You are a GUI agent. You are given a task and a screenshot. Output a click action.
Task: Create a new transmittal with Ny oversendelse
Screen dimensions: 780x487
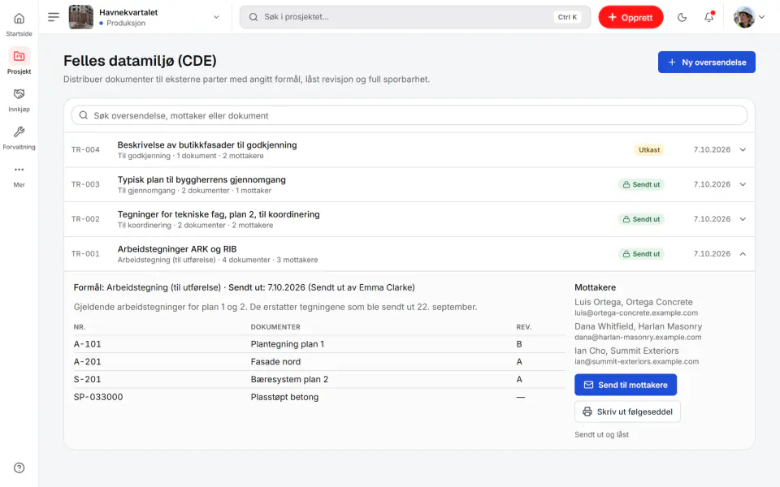706,62
